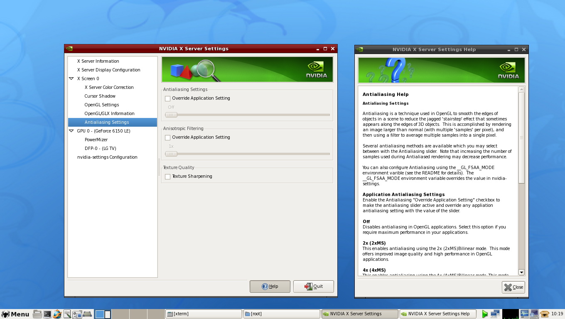This screenshot has height=319, width=565.
Task: Select DFP-0 (LG TV) entry
Action: click(100, 148)
